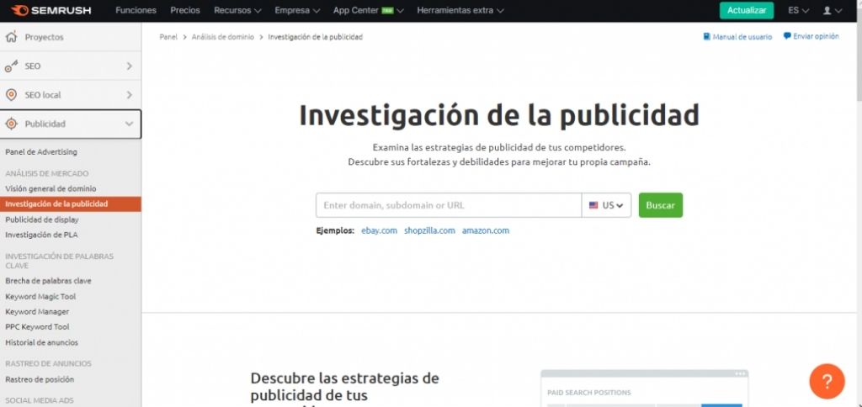The height and width of the screenshot is (407, 862).
Task: Click the green Actualizar button
Action: pos(747,10)
